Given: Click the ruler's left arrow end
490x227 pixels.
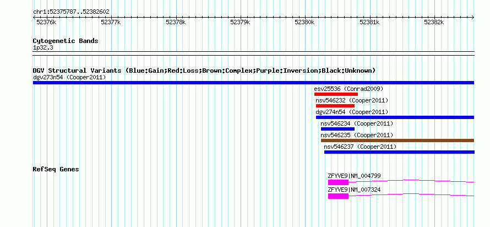Looking at the screenshot, I should pos(34,17).
